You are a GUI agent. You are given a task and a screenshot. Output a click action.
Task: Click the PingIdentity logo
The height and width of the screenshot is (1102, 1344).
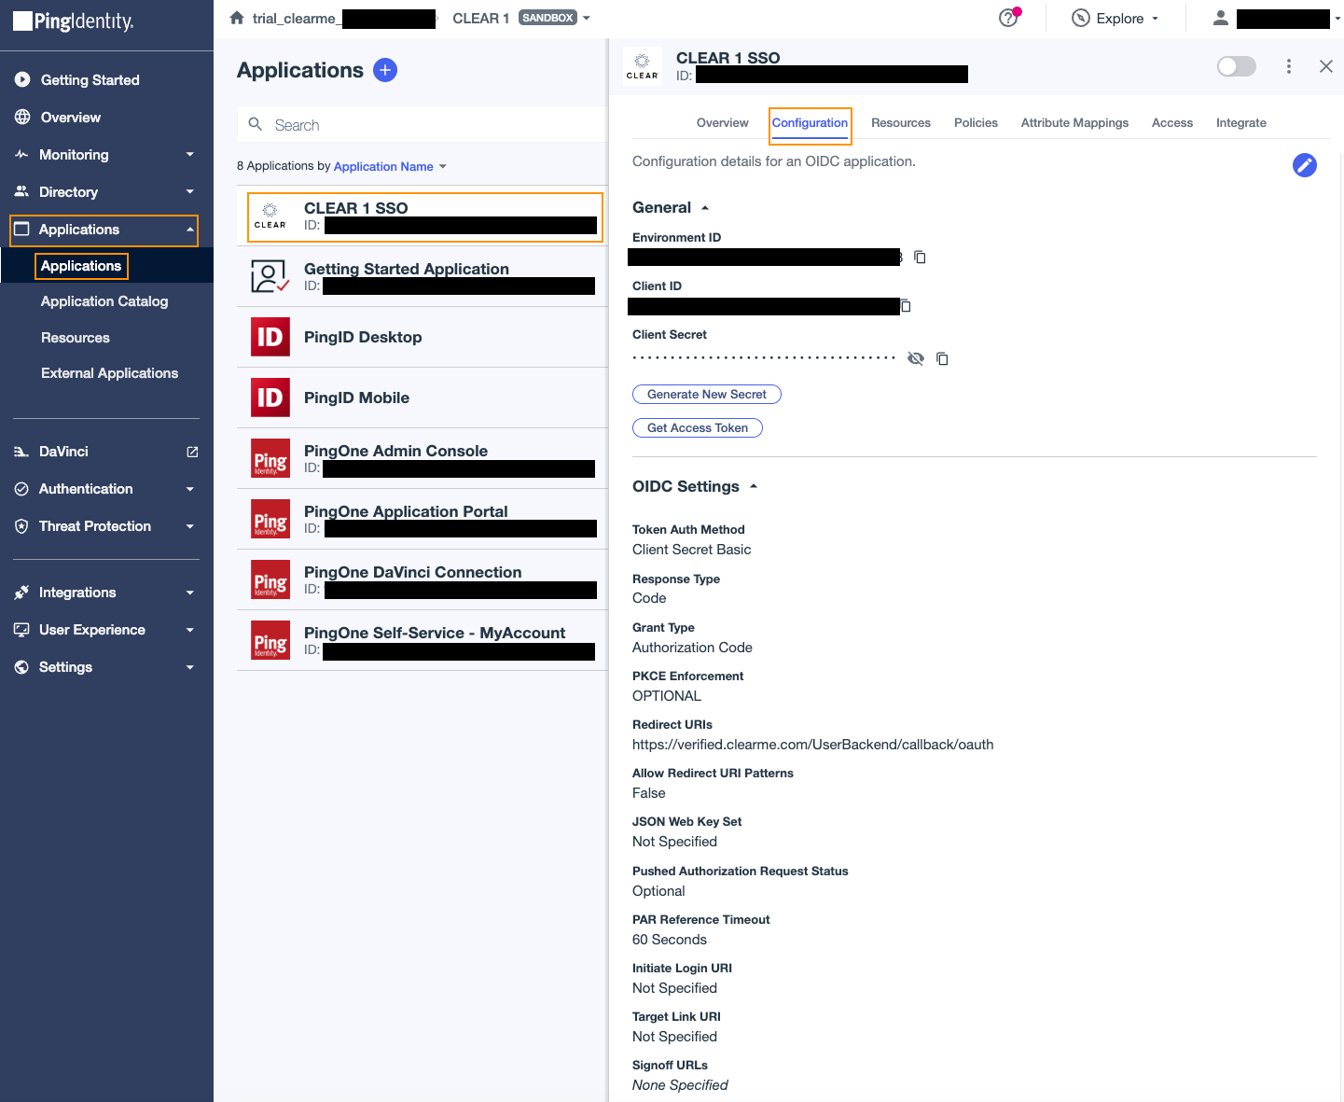(x=74, y=21)
